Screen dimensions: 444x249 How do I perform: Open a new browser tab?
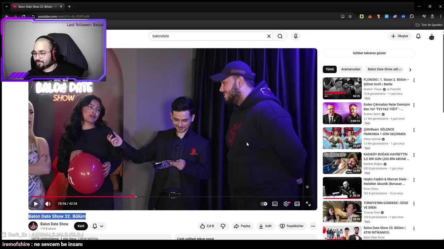click(69, 6)
